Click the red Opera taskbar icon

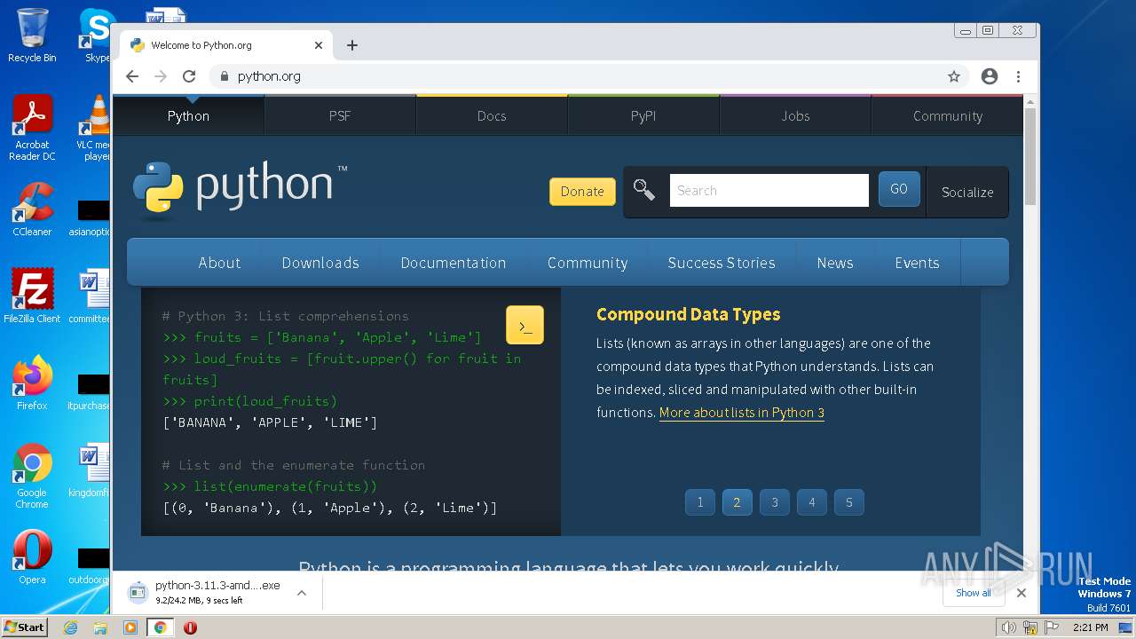[190, 627]
